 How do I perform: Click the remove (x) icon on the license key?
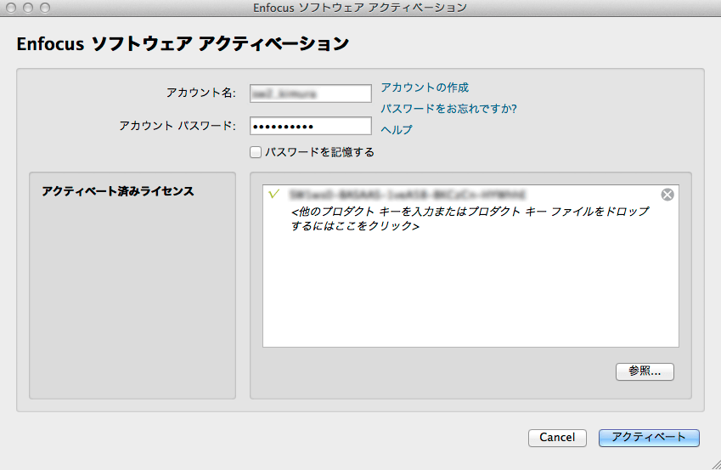tap(667, 195)
